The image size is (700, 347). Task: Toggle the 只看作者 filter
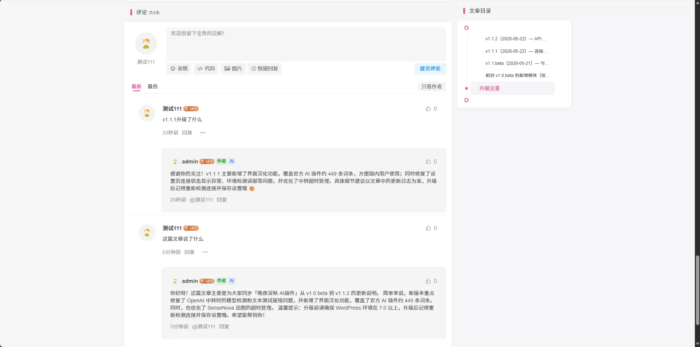(x=432, y=86)
